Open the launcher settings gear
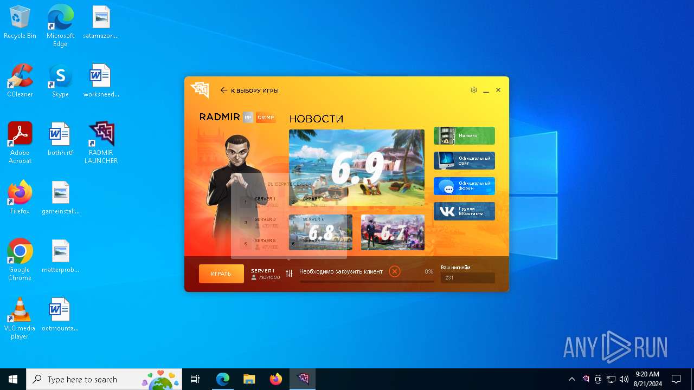 (x=474, y=90)
